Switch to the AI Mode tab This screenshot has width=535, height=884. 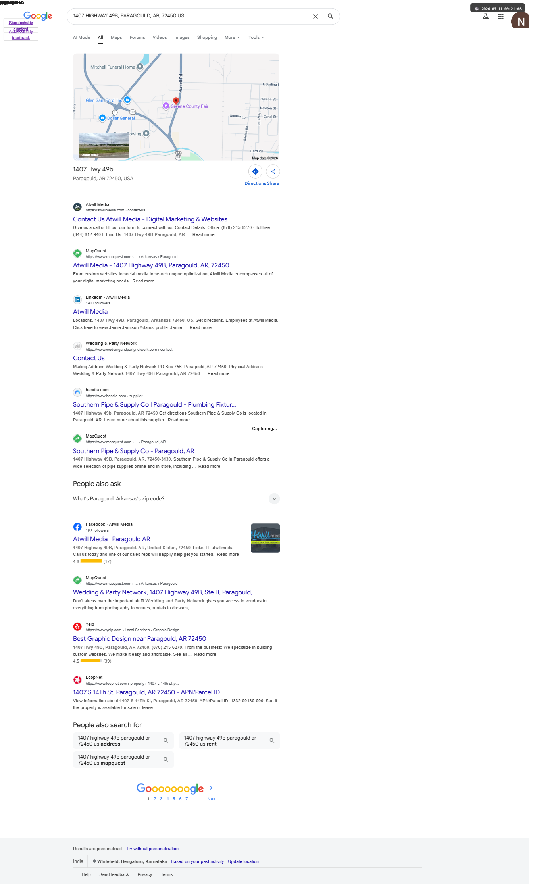coord(81,37)
